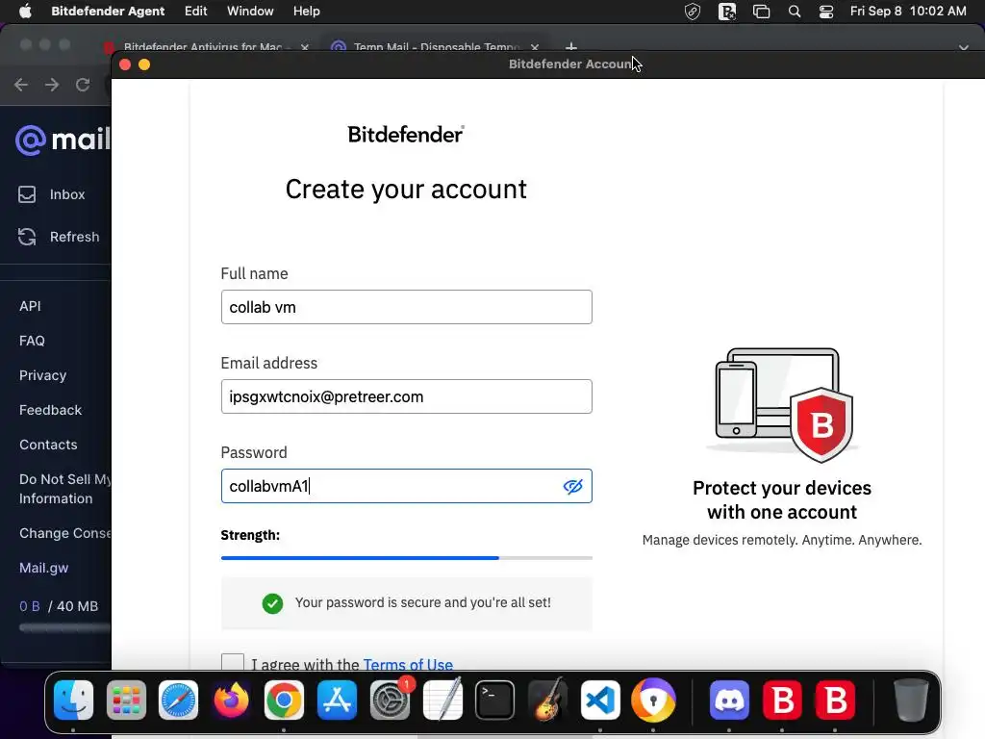This screenshot has height=739, width=985.
Task: Click the browser back arrow
Action: (21, 85)
